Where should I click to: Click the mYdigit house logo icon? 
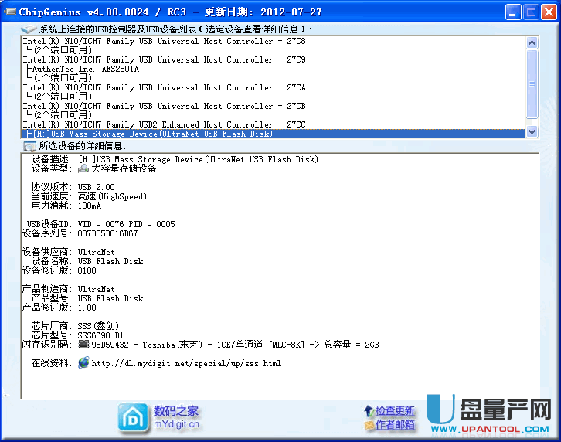(133, 417)
